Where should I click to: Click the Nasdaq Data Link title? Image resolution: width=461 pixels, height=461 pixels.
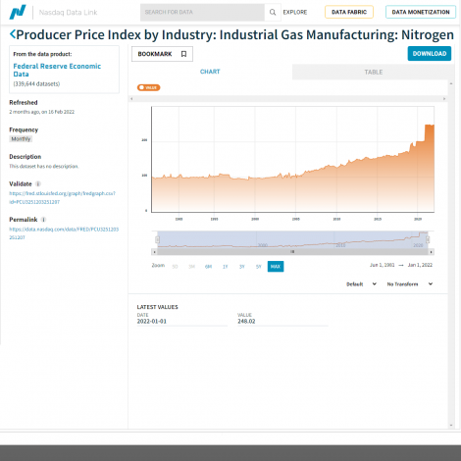68,13
